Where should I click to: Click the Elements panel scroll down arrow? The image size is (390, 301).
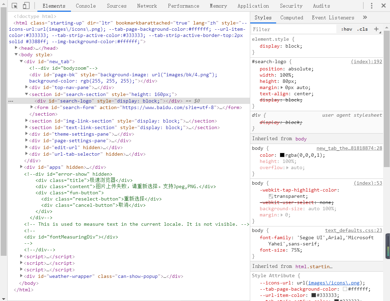(3, 299)
